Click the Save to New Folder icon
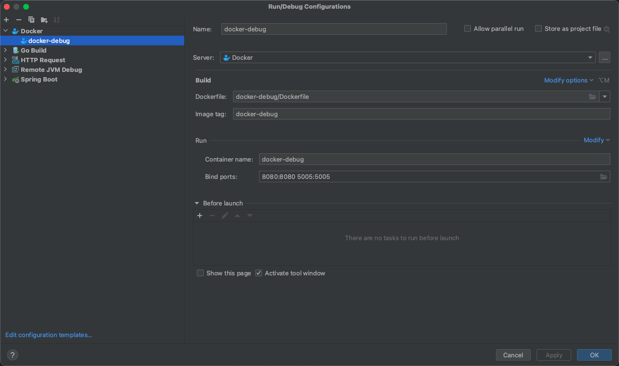 point(44,20)
